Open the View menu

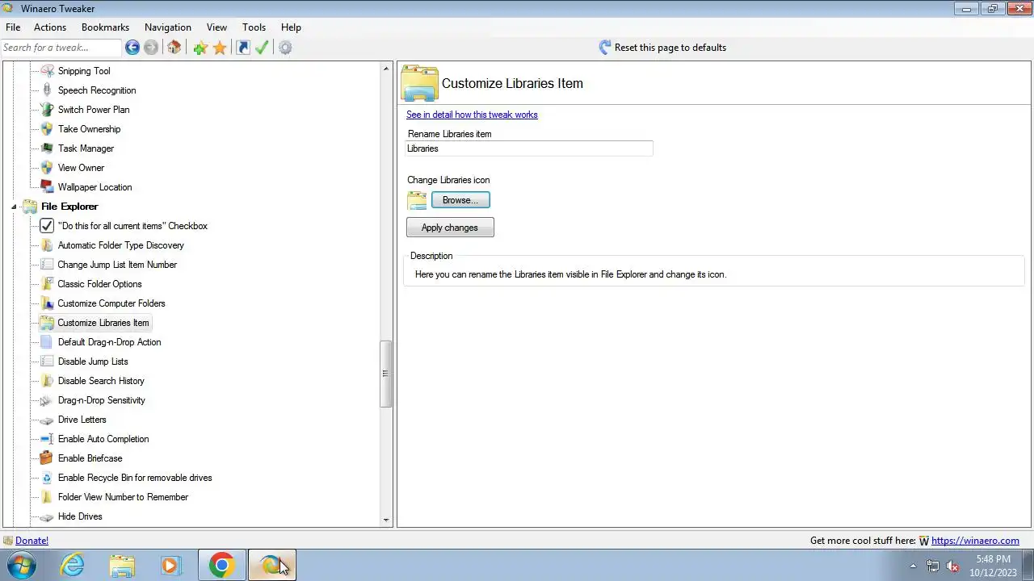[x=216, y=27]
